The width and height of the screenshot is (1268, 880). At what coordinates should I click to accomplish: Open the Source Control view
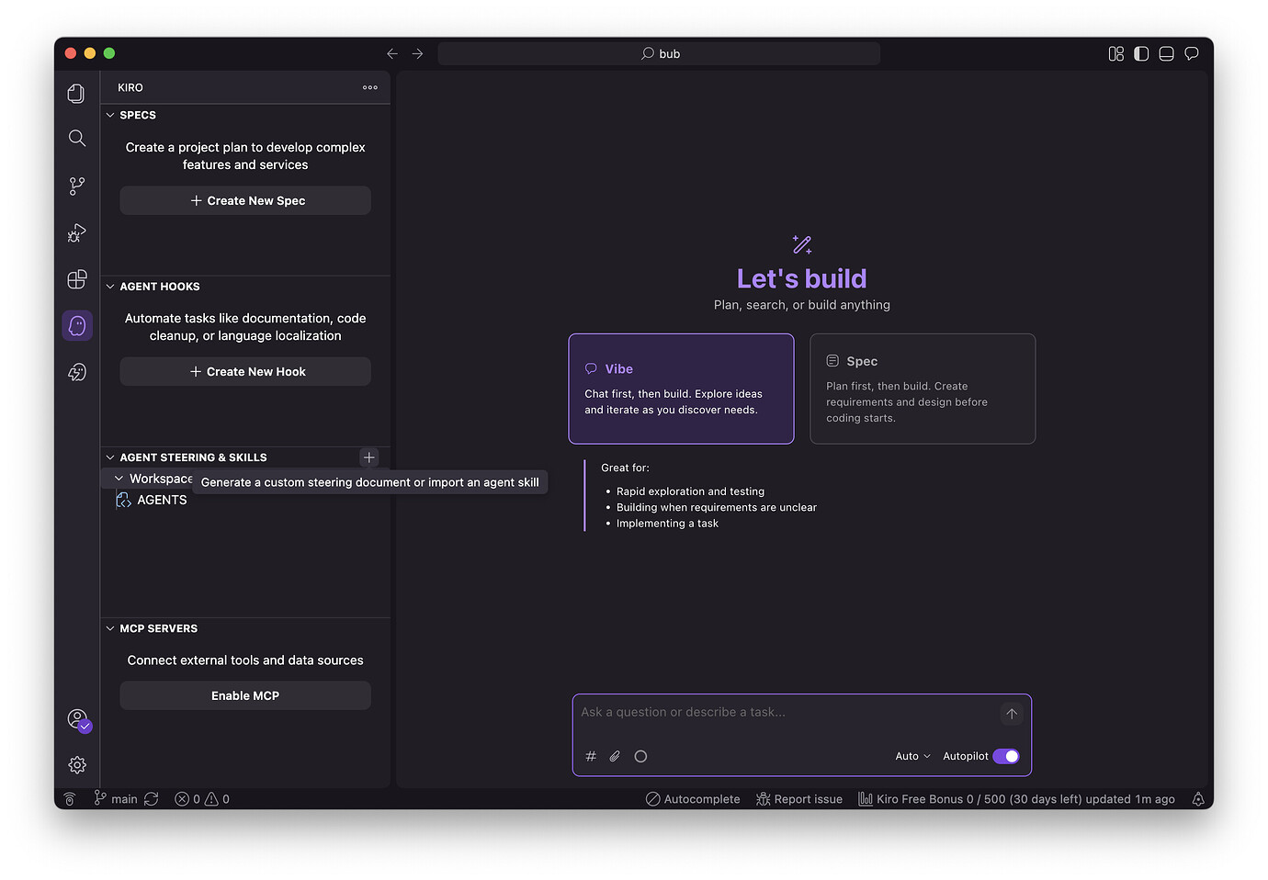[x=76, y=186]
